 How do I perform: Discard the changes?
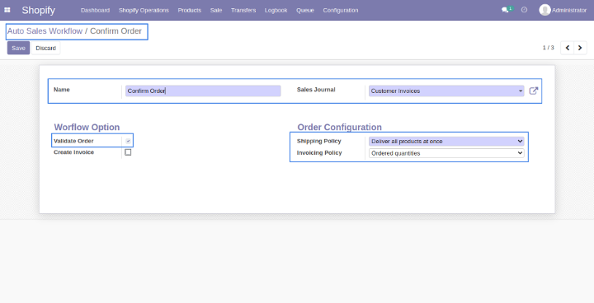(46, 48)
